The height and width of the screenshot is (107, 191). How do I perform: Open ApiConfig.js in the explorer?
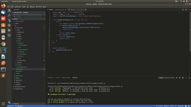19,76
